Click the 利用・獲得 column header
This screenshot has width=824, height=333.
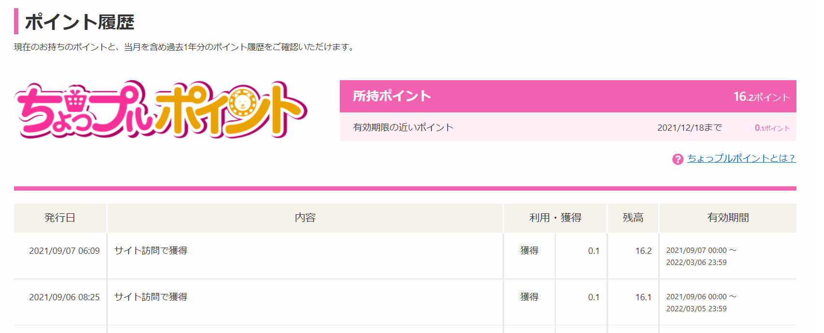(x=555, y=218)
